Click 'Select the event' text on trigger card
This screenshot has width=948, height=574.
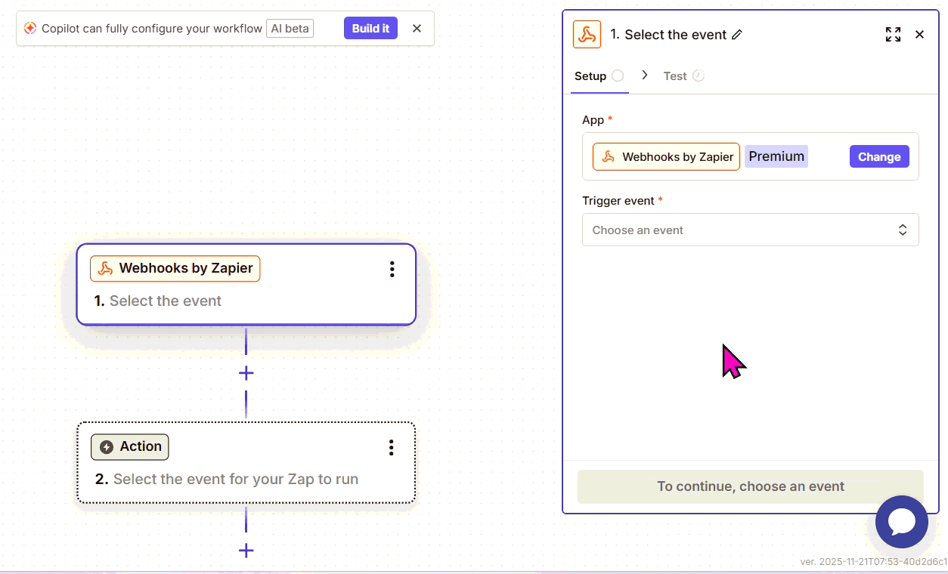pos(166,301)
